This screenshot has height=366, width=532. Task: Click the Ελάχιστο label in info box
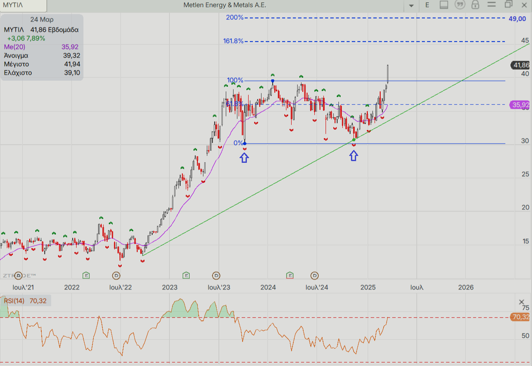click(x=18, y=73)
